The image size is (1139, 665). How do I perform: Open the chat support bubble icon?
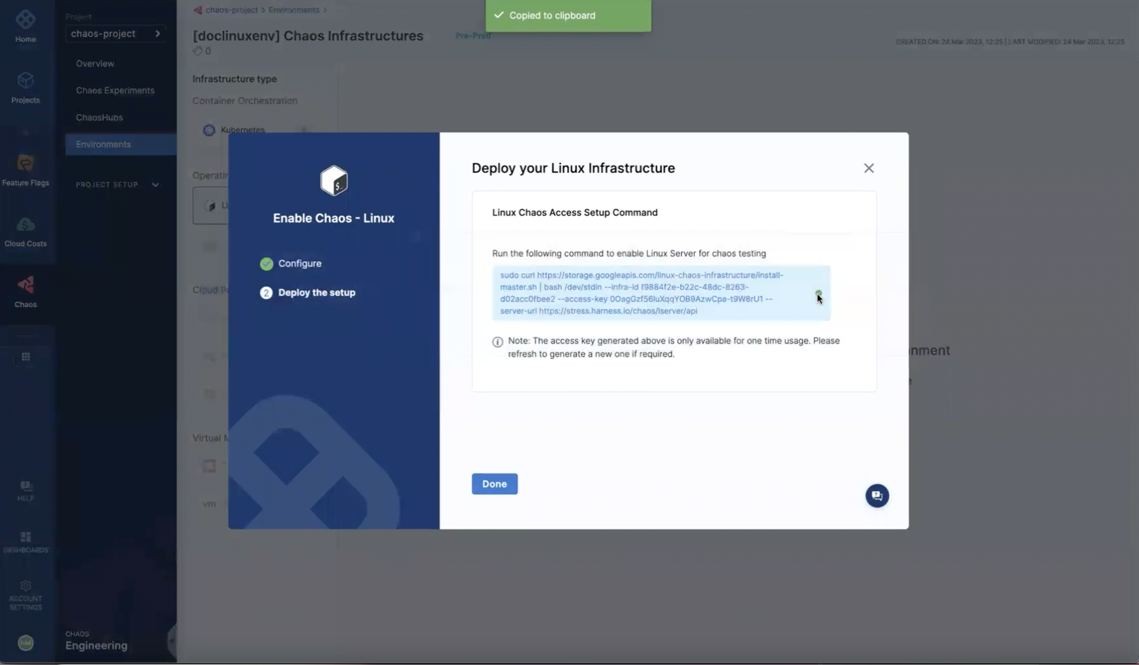876,496
